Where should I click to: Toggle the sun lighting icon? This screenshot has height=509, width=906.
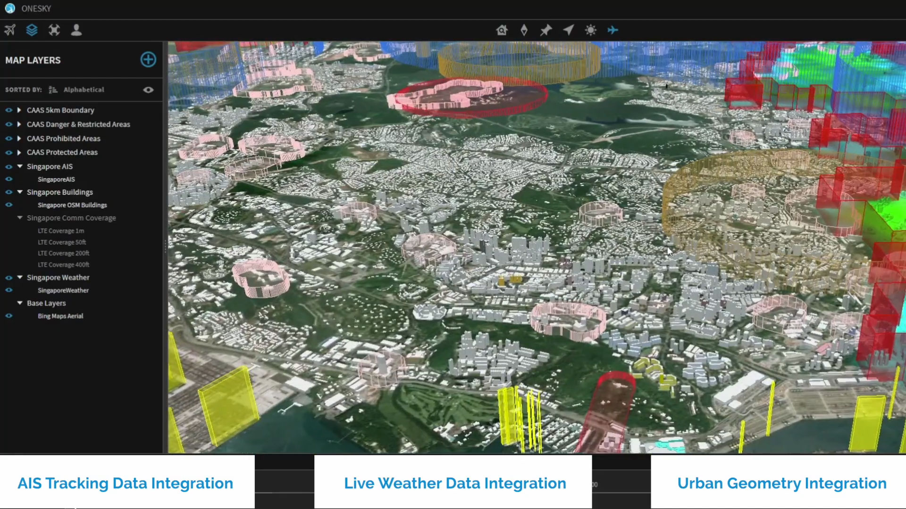(x=590, y=30)
